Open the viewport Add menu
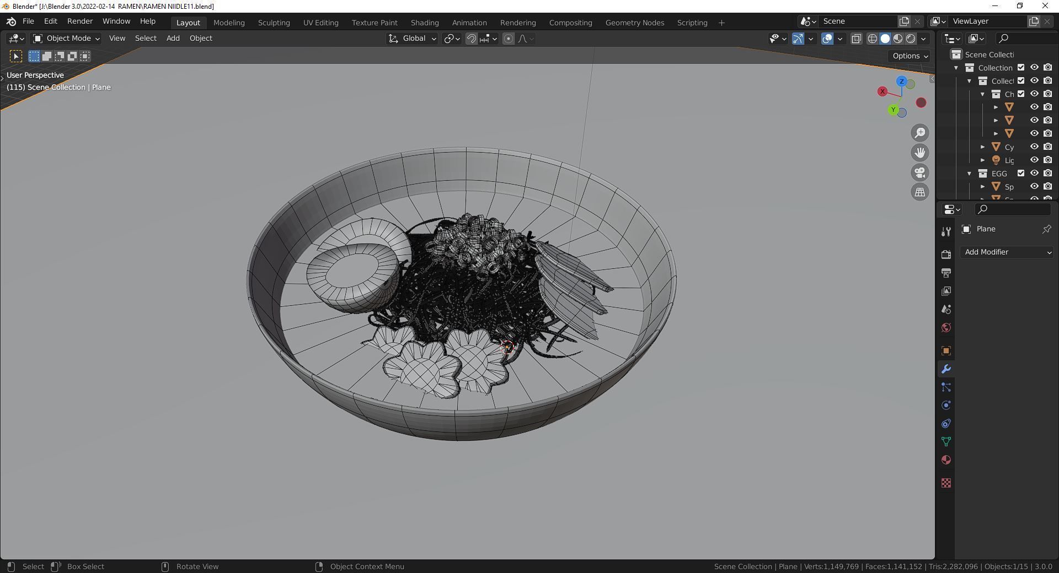The width and height of the screenshot is (1059, 573). click(x=173, y=39)
